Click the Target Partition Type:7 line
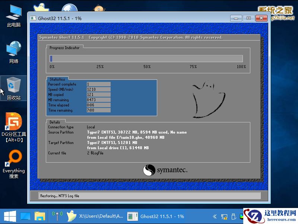The height and width of the screenshot is (224, 298). tap(112, 143)
